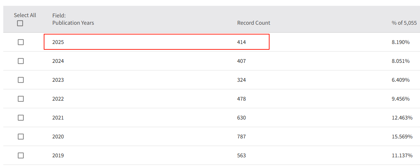Select the checkbox next to 2019
This screenshot has width=420, height=166.
[21, 155]
